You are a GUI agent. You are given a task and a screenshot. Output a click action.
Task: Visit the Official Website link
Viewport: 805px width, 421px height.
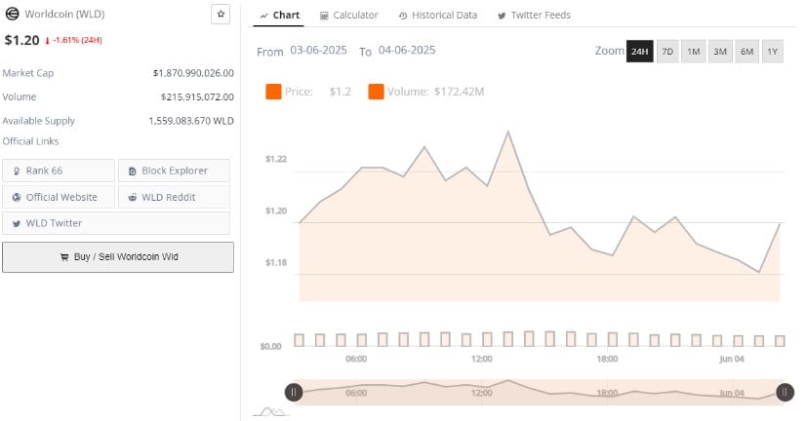(60, 197)
